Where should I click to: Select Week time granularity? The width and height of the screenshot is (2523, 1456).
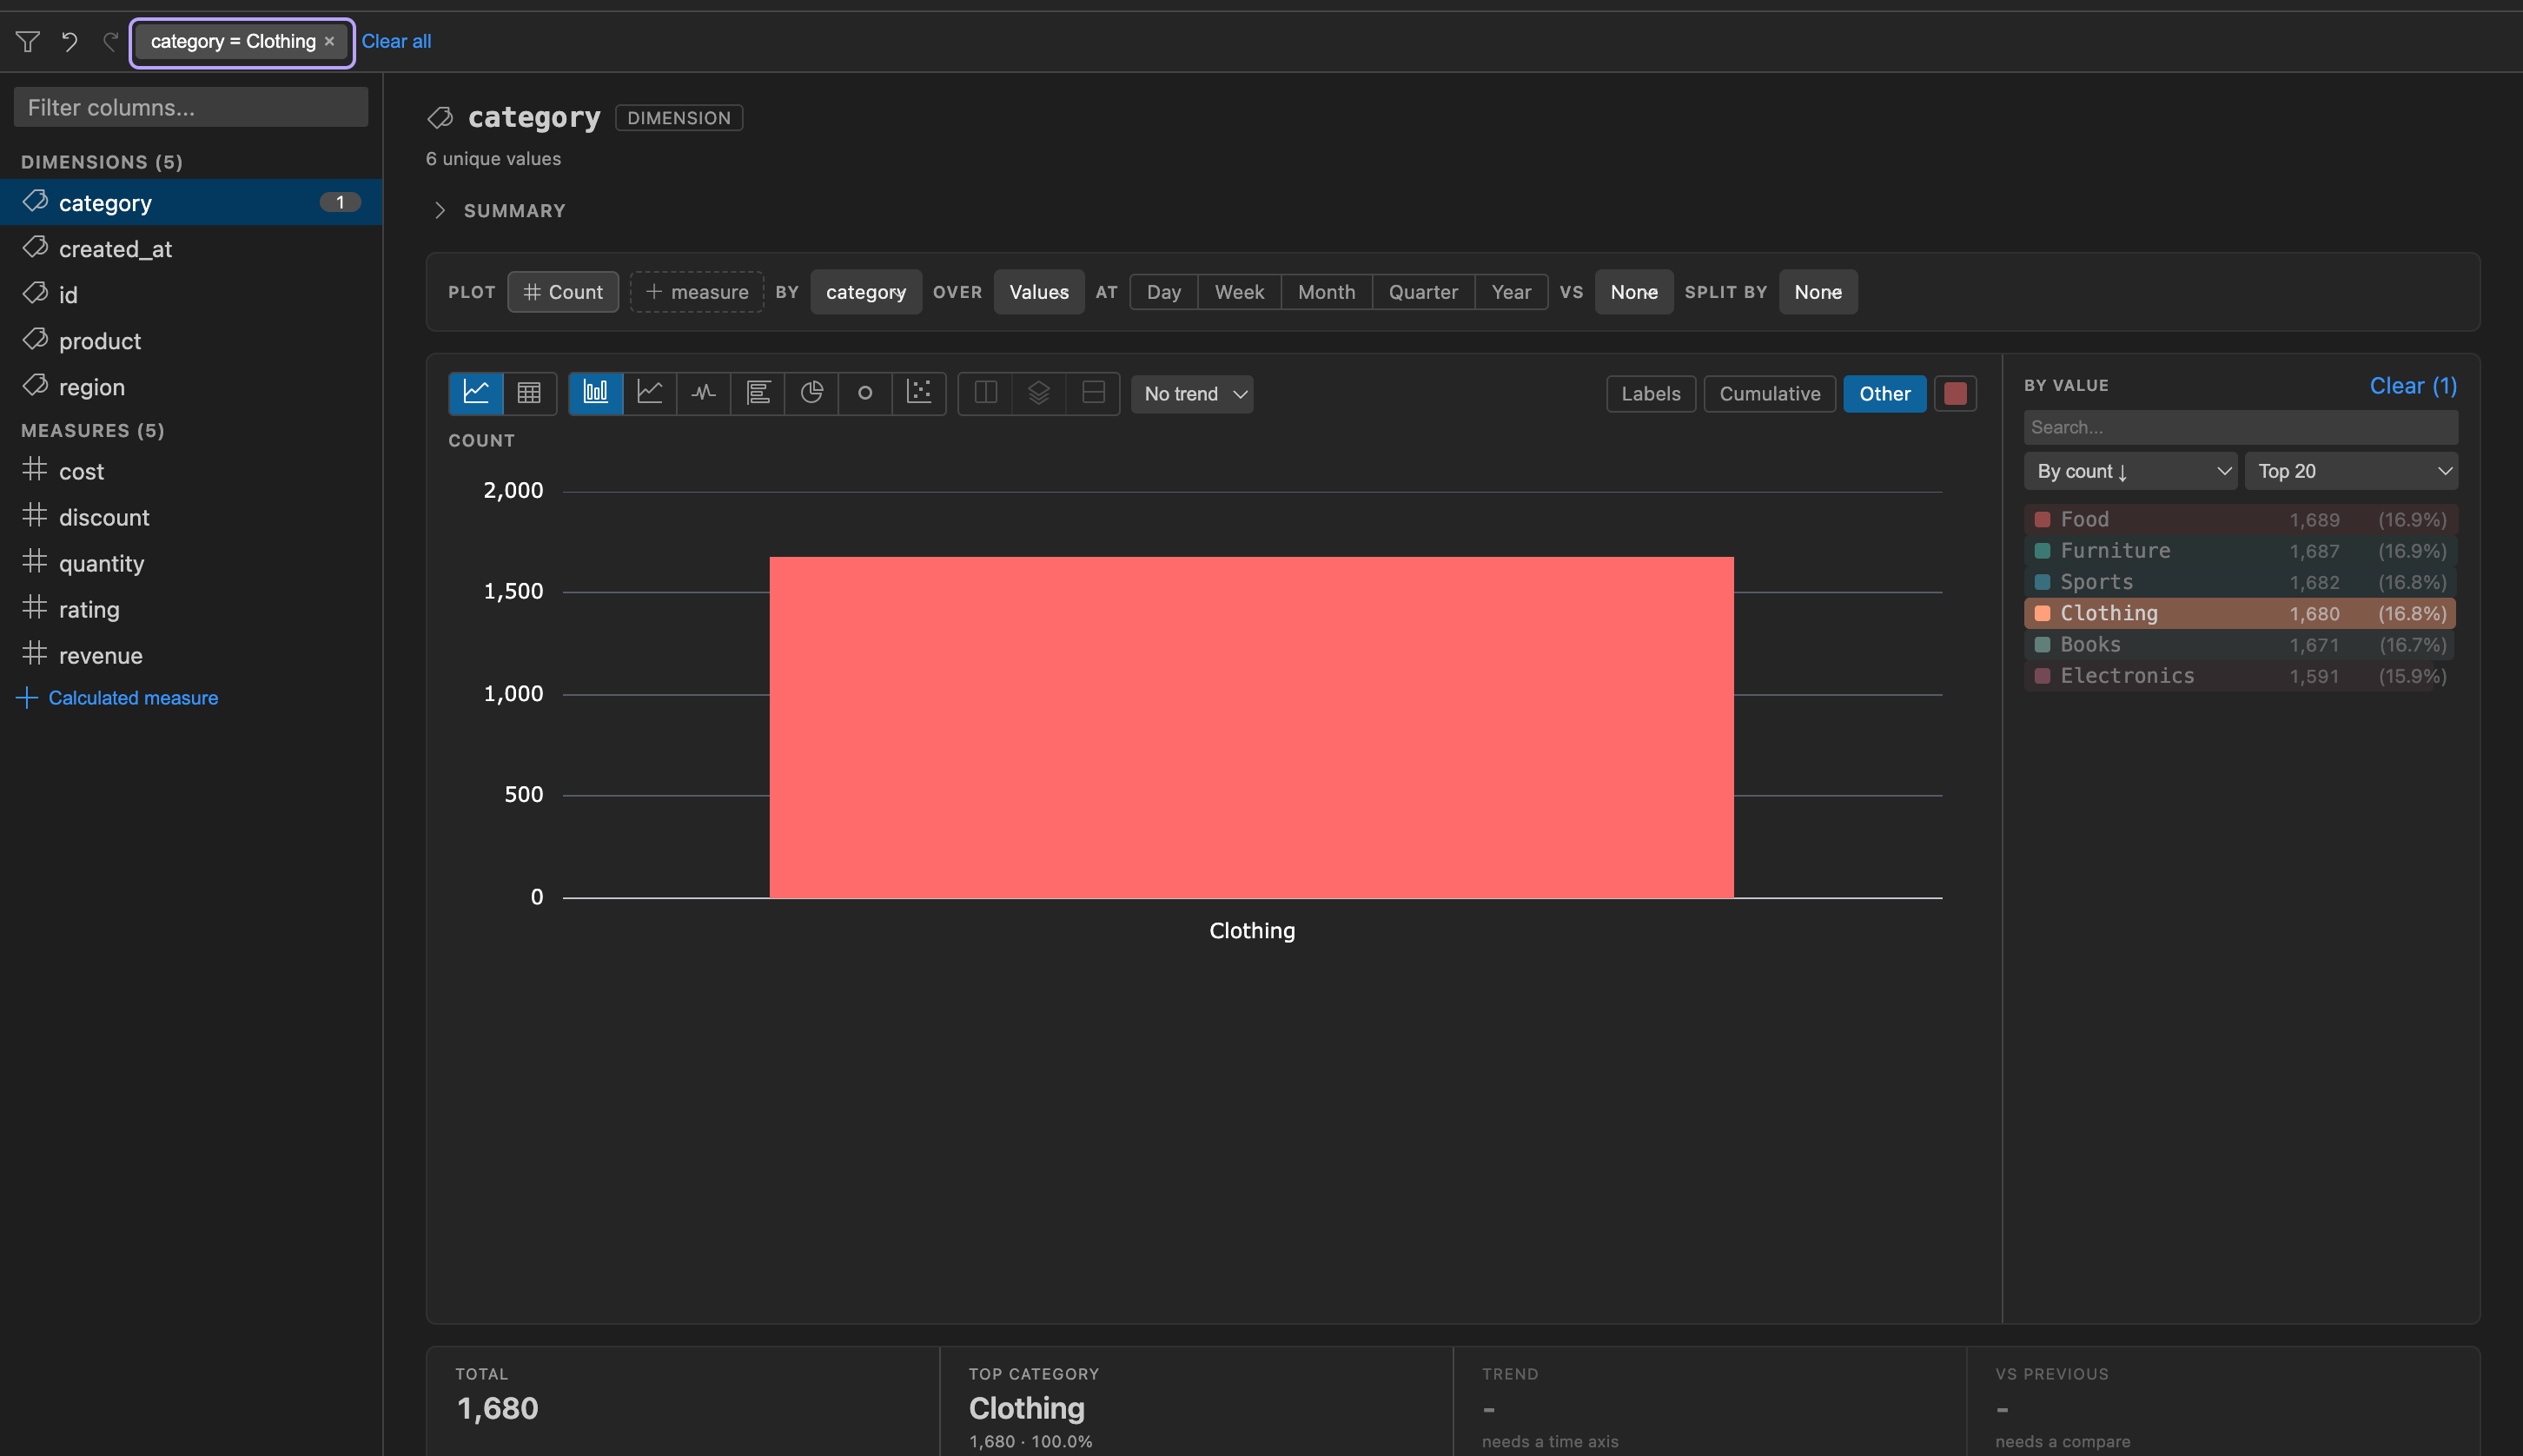coord(1240,292)
